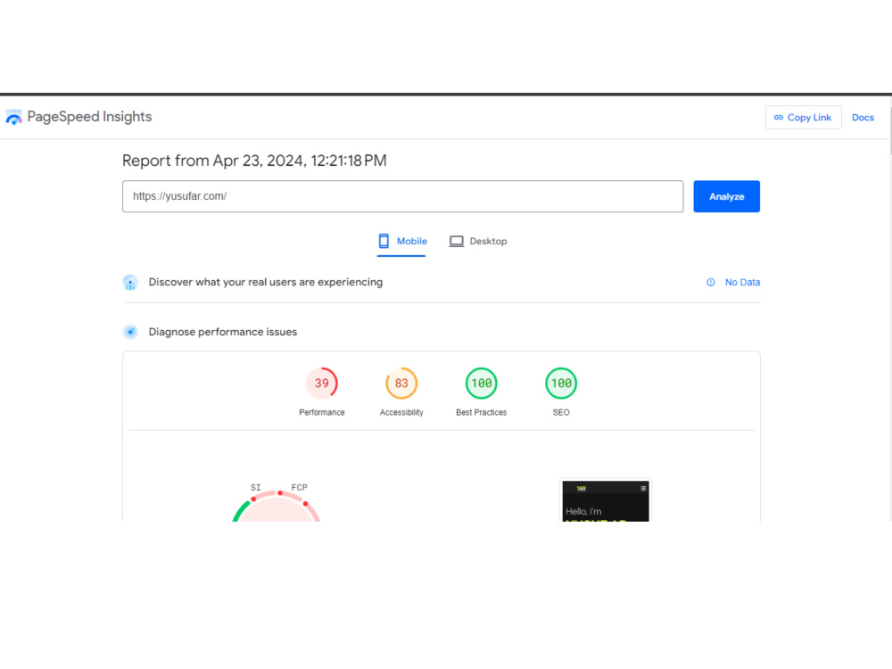The height and width of the screenshot is (669, 892).
Task: Switch to the Mobile tab
Action: coord(402,241)
